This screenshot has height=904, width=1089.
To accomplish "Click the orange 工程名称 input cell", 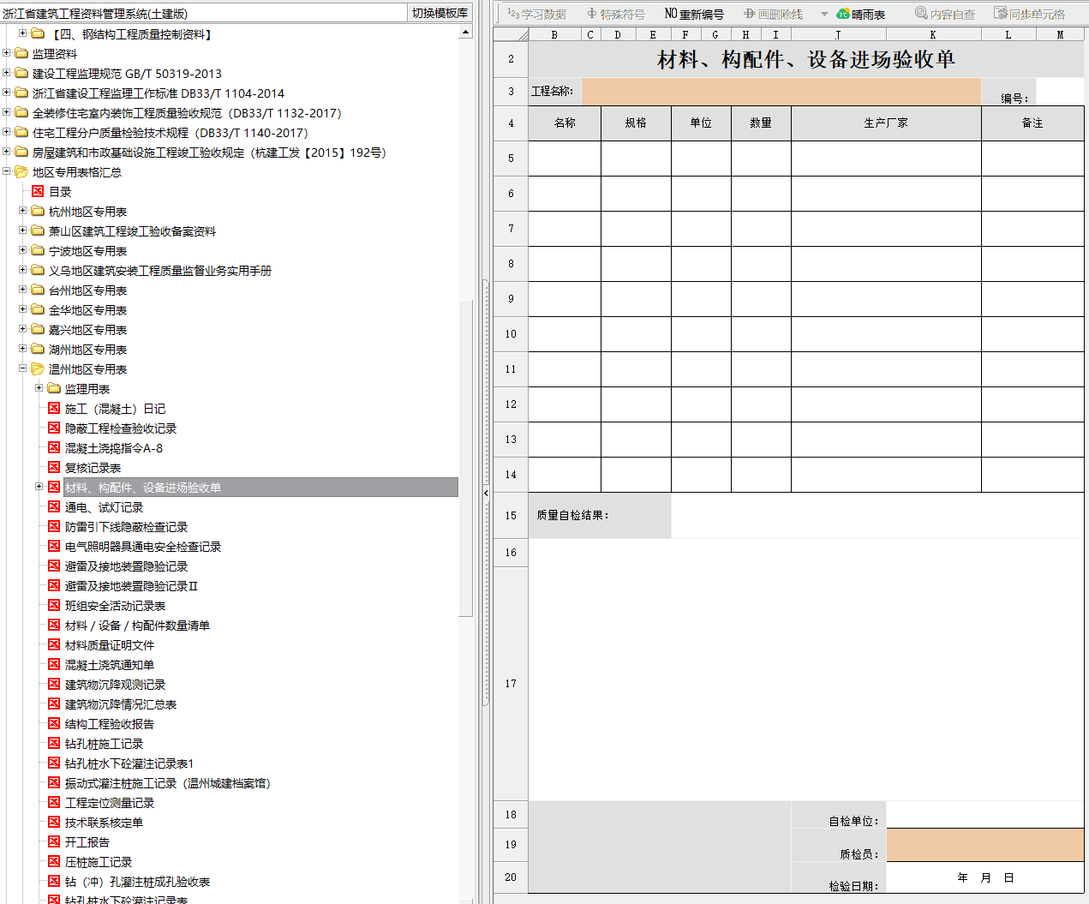I will pos(780,92).
